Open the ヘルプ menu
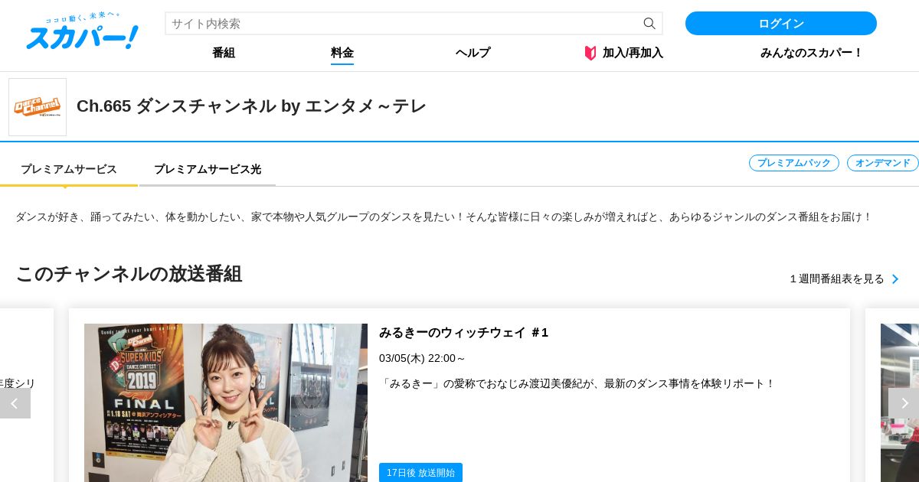This screenshot has width=919, height=482. pyautogui.click(x=473, y=53)
